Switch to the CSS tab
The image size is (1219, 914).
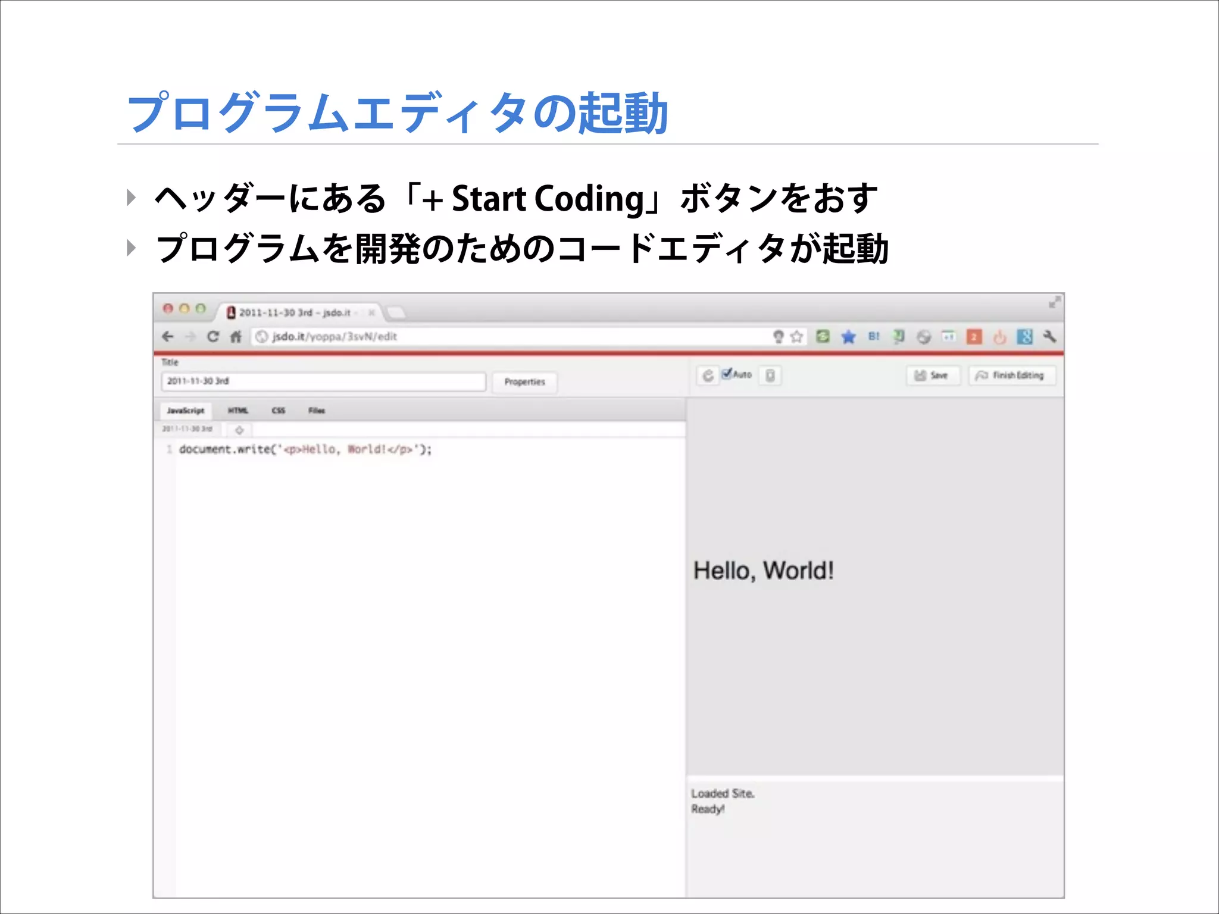(x=279, y=411)
